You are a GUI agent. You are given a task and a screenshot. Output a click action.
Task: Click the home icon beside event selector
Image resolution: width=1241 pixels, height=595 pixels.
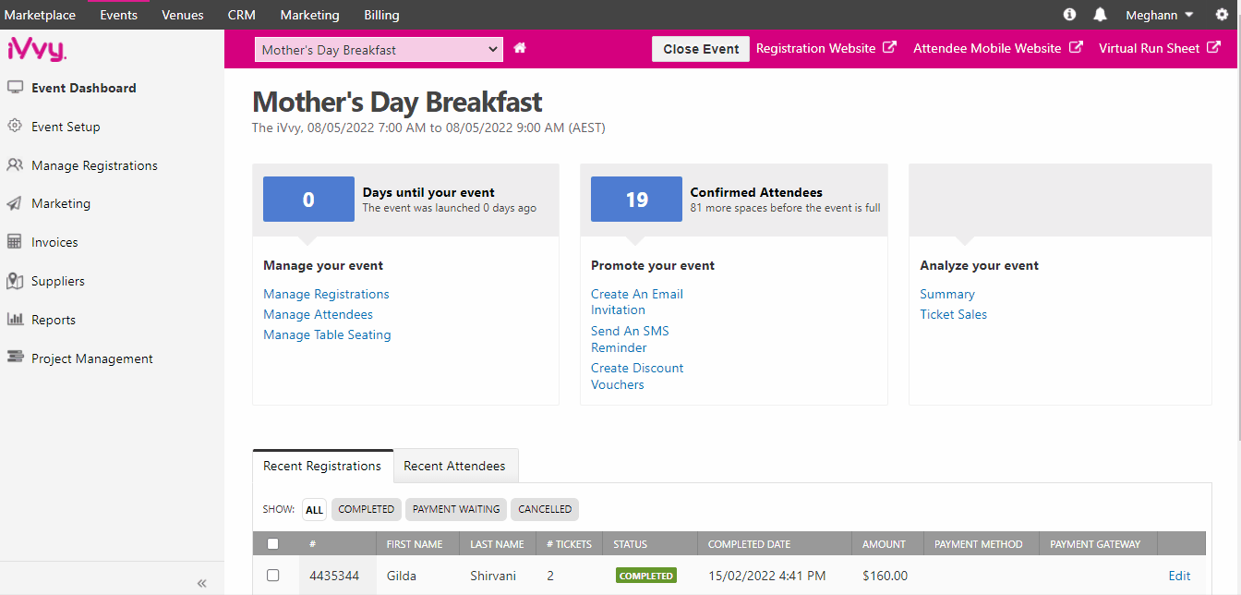tap(520, 48)
